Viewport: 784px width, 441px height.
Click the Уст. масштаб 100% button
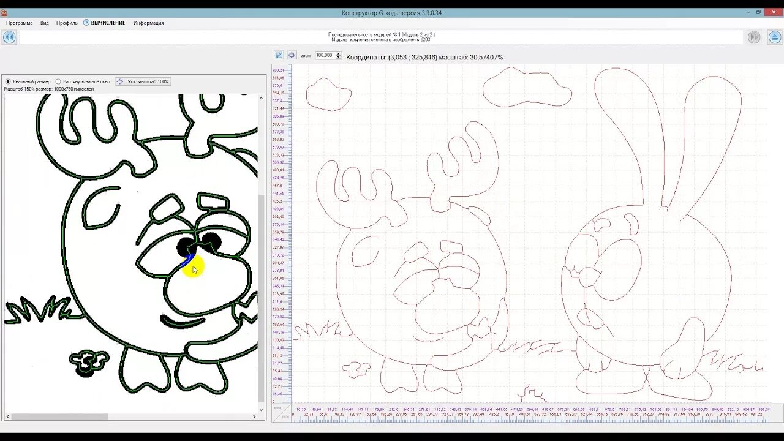pos(143,81)
